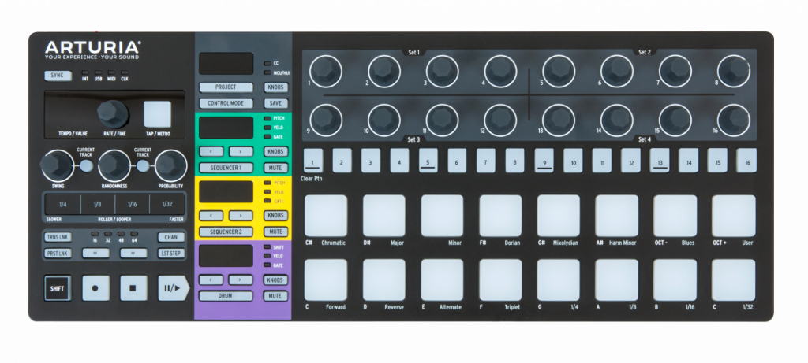The image size is (808, 363).
Task: Hit the square stop transport button
Action: (x=133, y=288)
